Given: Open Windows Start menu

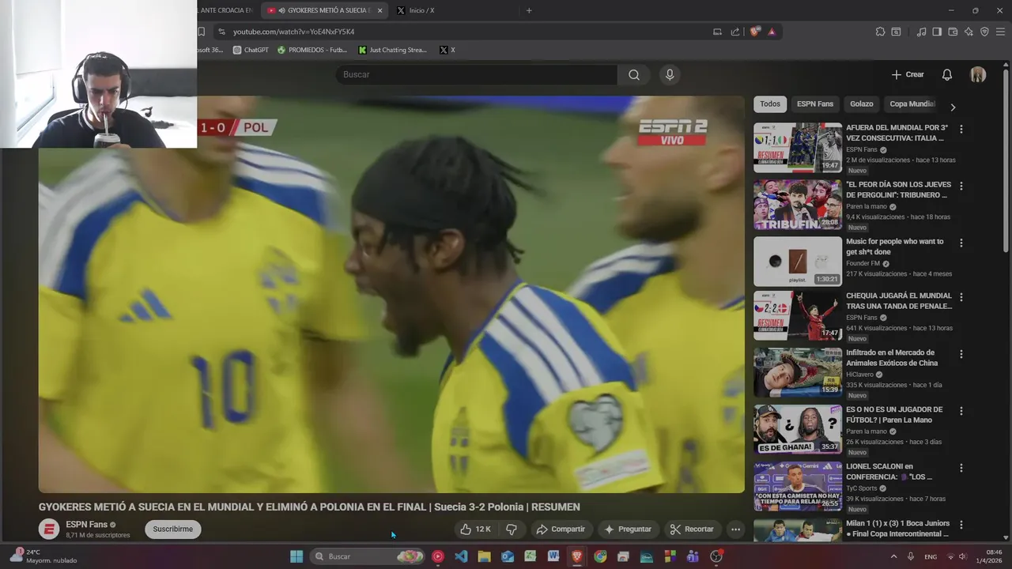Looking at the screenshot, I should (x=296, y=556).
